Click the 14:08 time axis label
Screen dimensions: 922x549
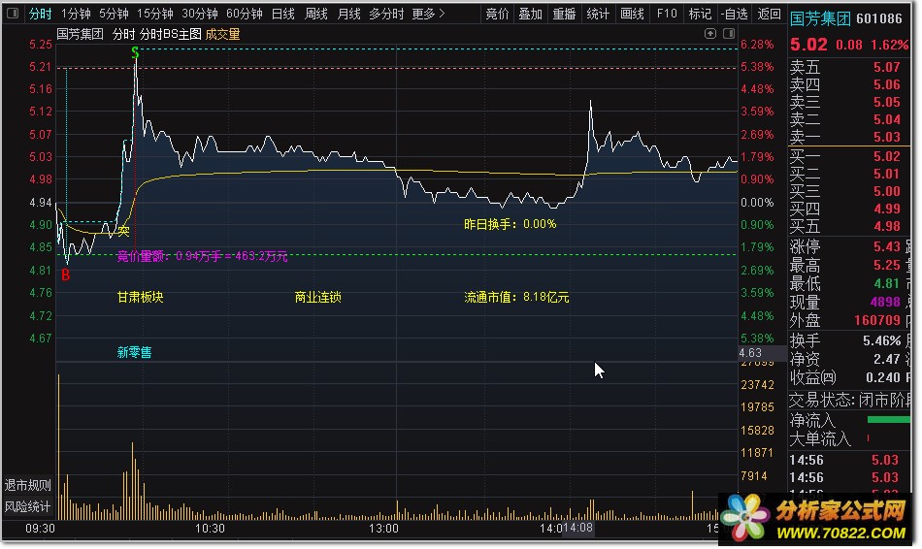coord(578,528)
